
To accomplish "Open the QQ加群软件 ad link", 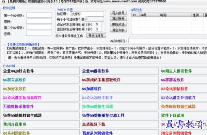I will (x=120, y=89).
